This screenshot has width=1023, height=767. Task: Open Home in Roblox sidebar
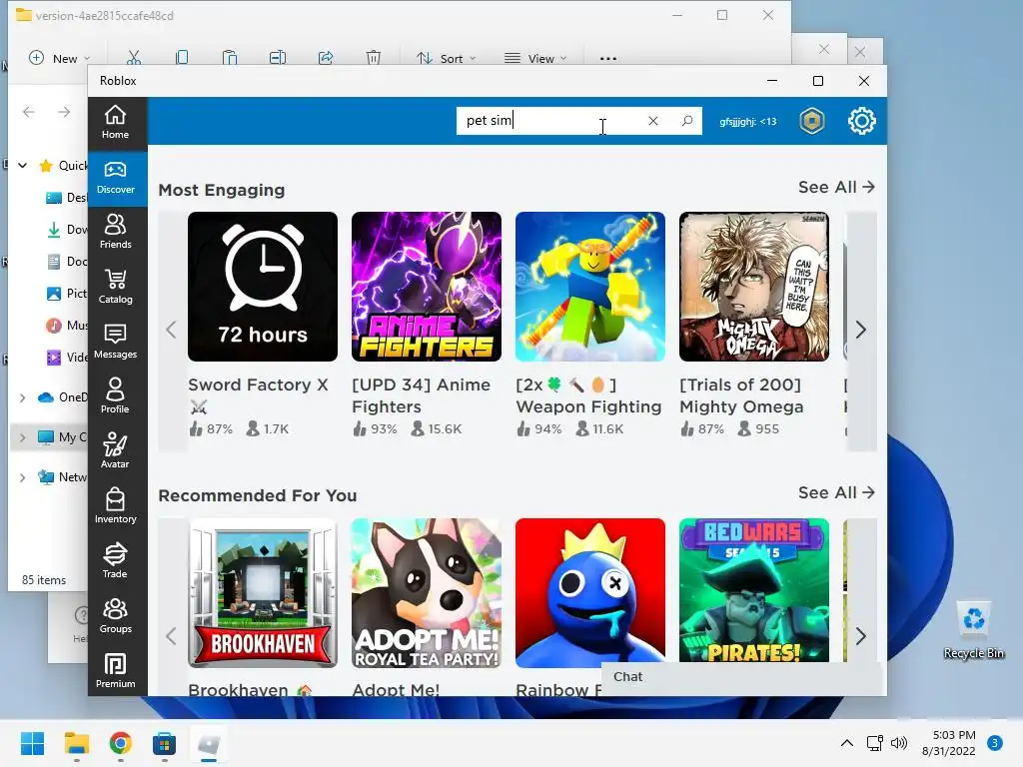[116, 123]
